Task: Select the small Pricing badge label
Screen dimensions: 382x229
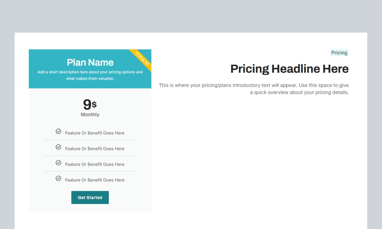Action: click(x=339, y=53)
